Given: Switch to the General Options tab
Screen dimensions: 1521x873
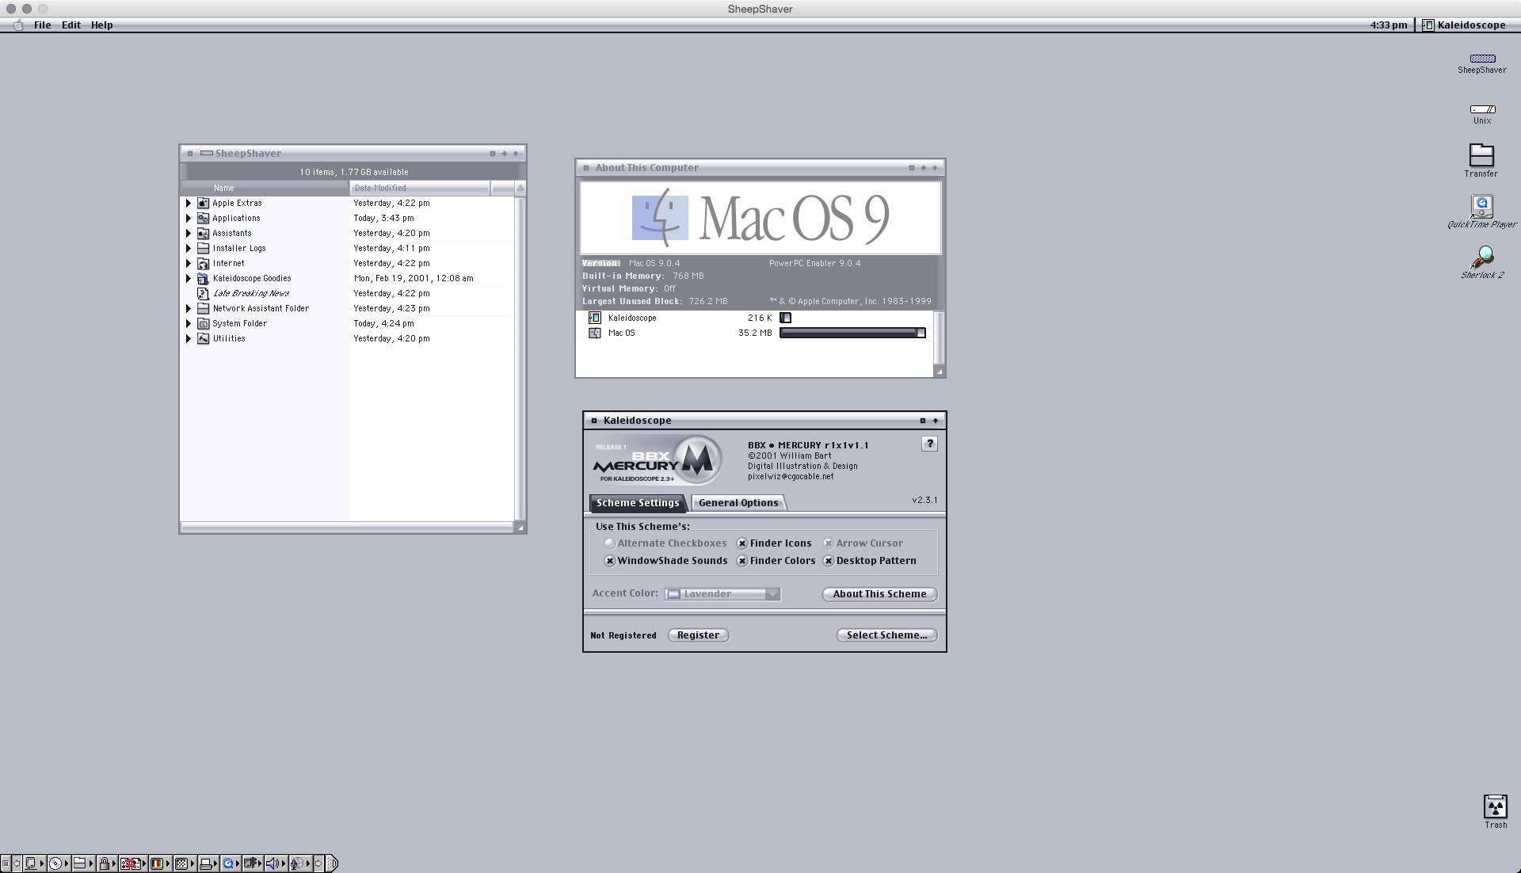Looking at the screenshot, I should (x=738, y=503).
